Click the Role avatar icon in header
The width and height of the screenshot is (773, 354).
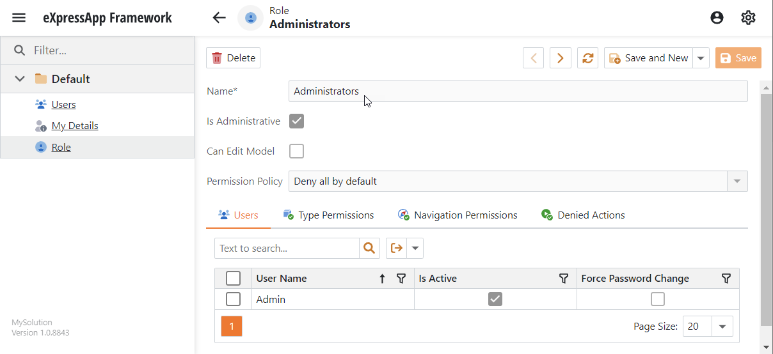tap(251, 18)
